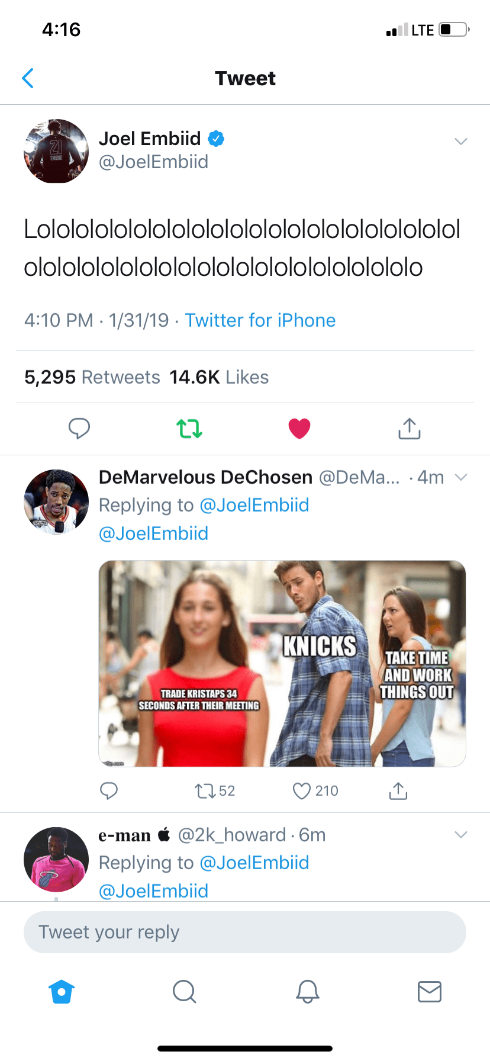
Task: Go to the Home tab
Action: (62, 991)
